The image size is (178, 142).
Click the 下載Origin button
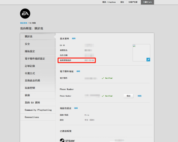click(147, 2)
